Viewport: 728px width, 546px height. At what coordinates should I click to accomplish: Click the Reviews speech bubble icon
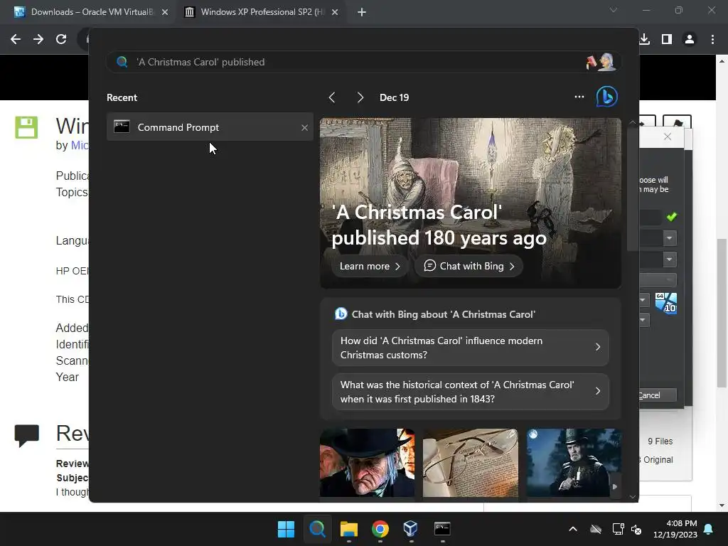point(26,436)
